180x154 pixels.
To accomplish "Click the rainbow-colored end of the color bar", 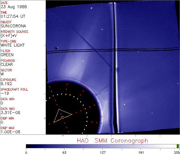I will coord(178,146).
